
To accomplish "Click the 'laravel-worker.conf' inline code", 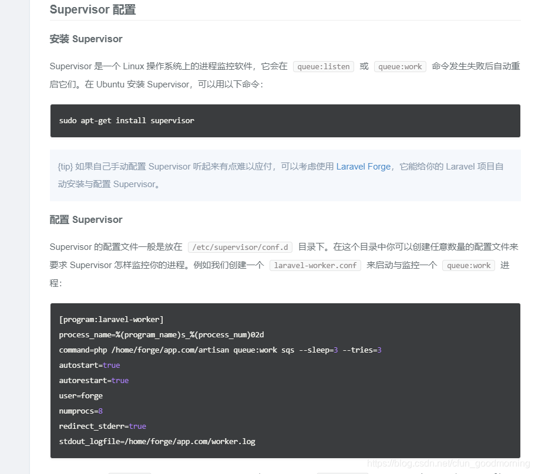I will coord(315,266).
